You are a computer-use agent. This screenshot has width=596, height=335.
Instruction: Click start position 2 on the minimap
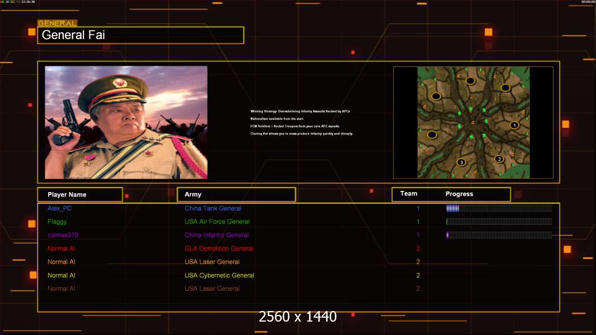point(499,159)
